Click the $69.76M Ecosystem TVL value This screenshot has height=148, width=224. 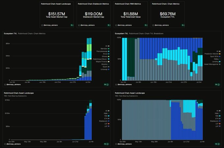pyautogui.click(x=168, y=14)
